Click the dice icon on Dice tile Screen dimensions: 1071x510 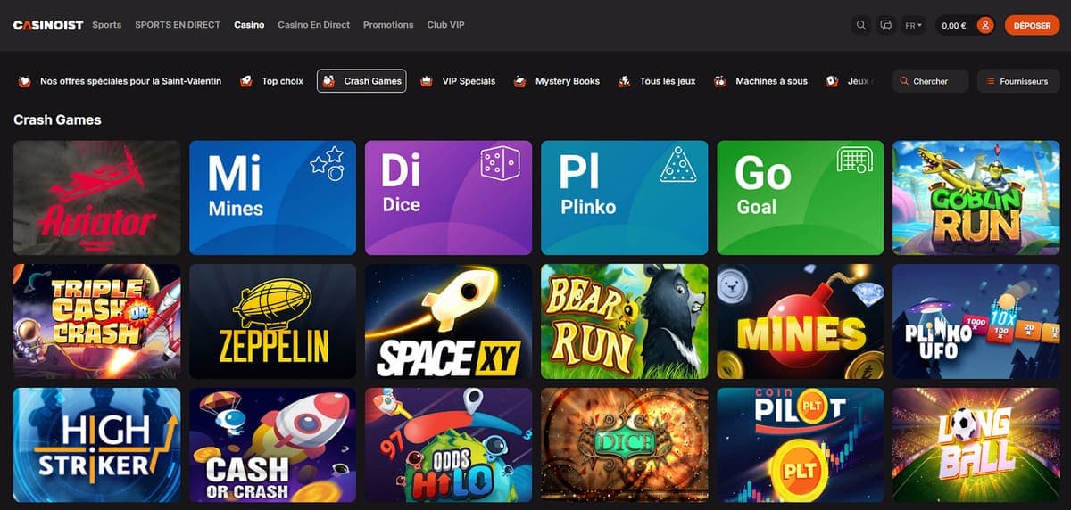tap(500, 163)
